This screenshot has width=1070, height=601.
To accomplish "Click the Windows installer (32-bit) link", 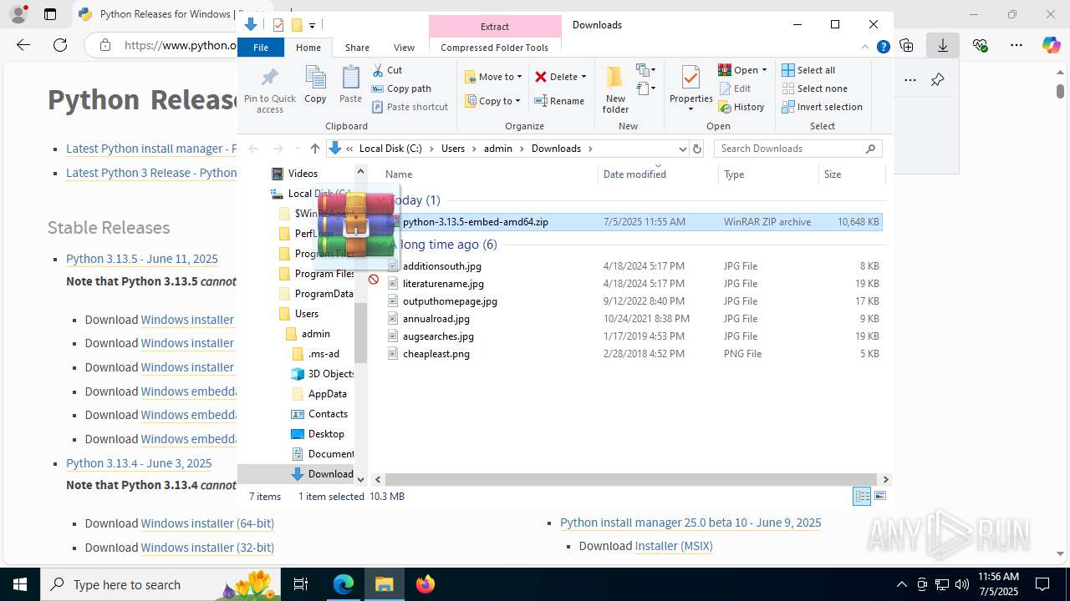I will pos(207,548).
